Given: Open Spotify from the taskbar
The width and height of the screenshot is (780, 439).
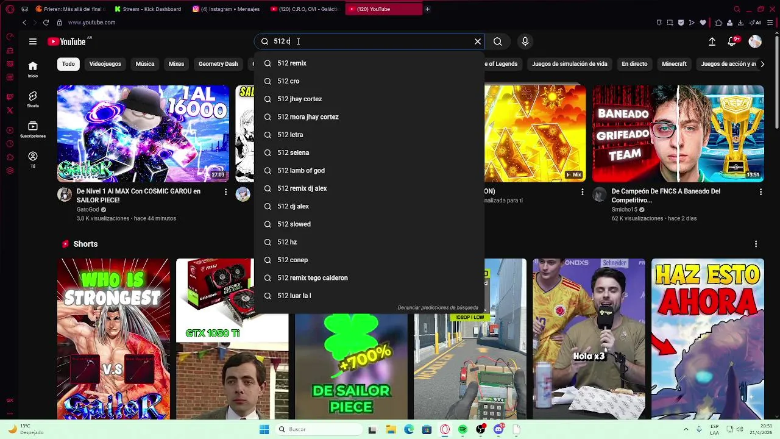Looking at the screenshot, I should [463, 429].
